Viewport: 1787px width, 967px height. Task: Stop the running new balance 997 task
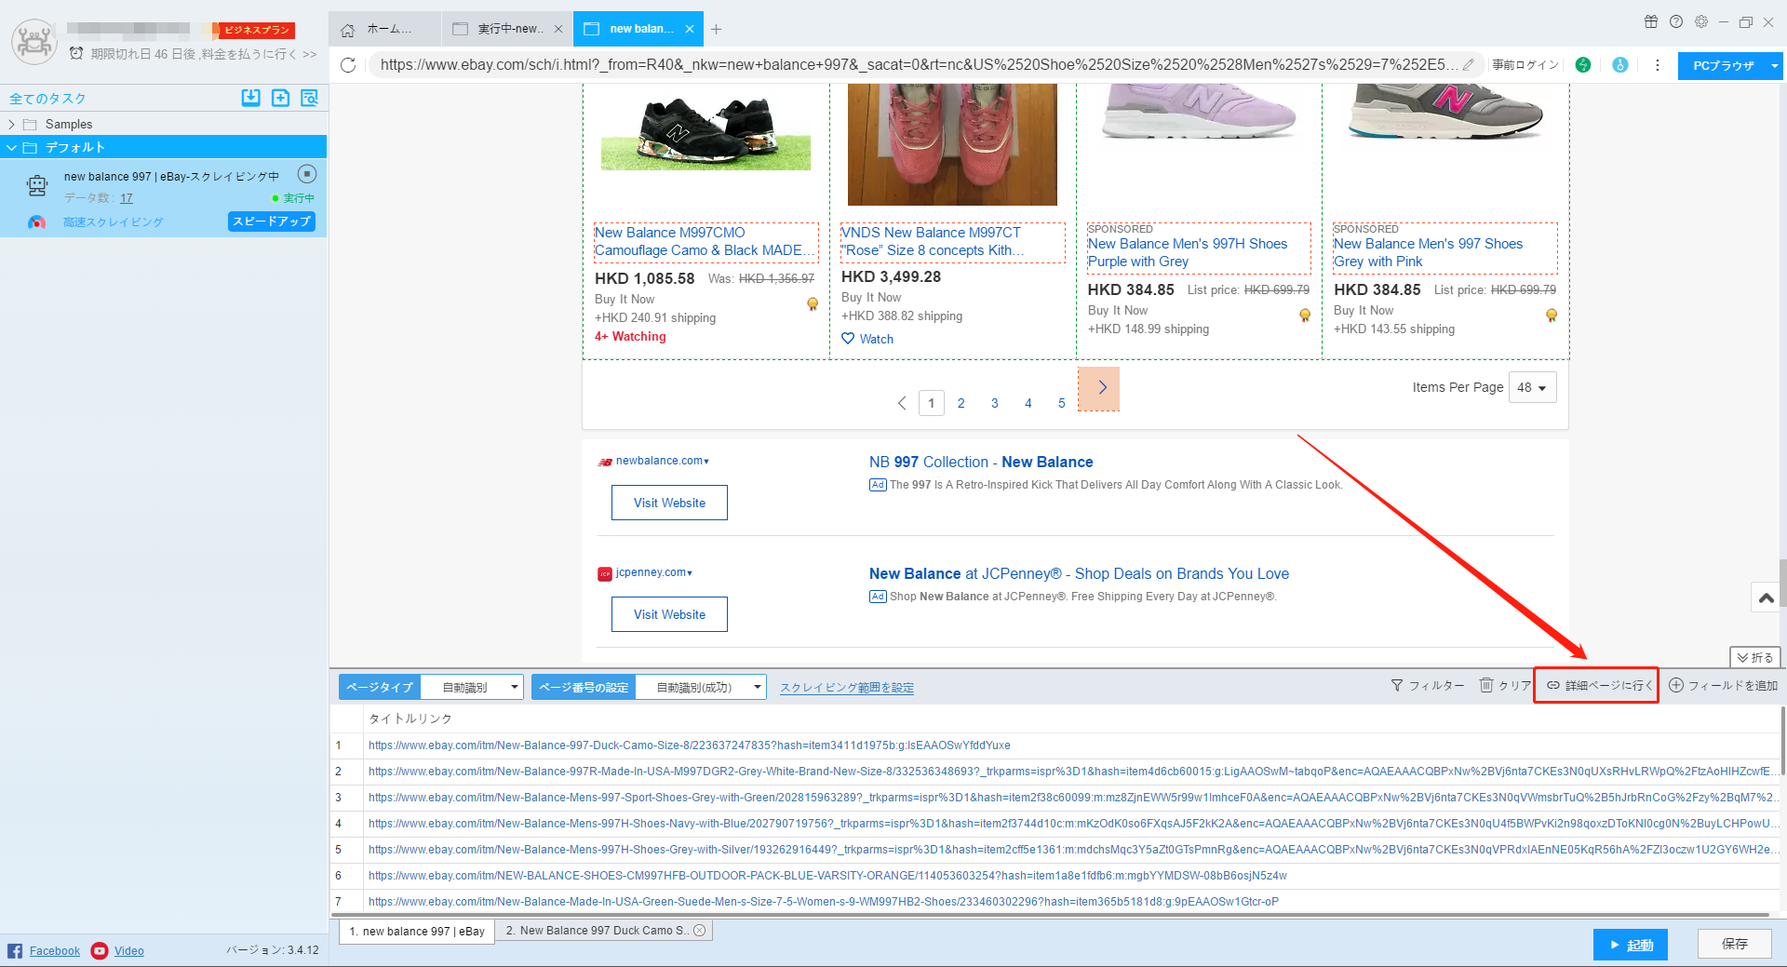[x=307, y=174]
